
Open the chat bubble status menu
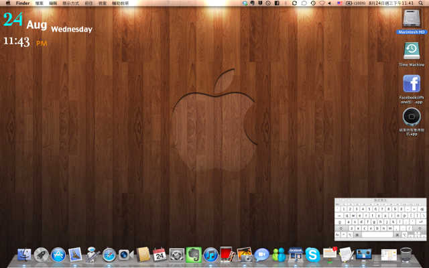click(304, 3)
